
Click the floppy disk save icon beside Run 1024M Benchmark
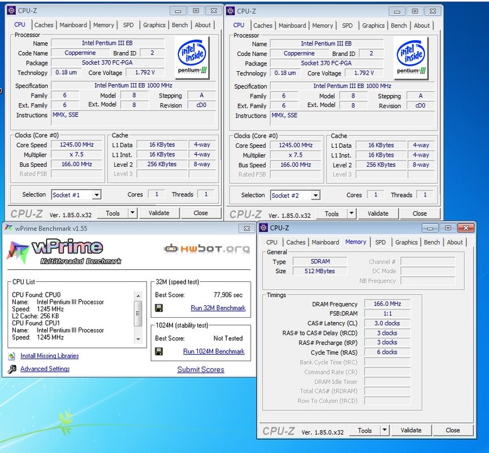point(159,352)
